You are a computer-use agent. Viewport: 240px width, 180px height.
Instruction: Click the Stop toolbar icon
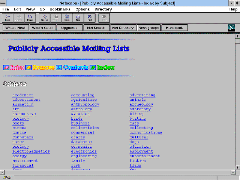104,18
